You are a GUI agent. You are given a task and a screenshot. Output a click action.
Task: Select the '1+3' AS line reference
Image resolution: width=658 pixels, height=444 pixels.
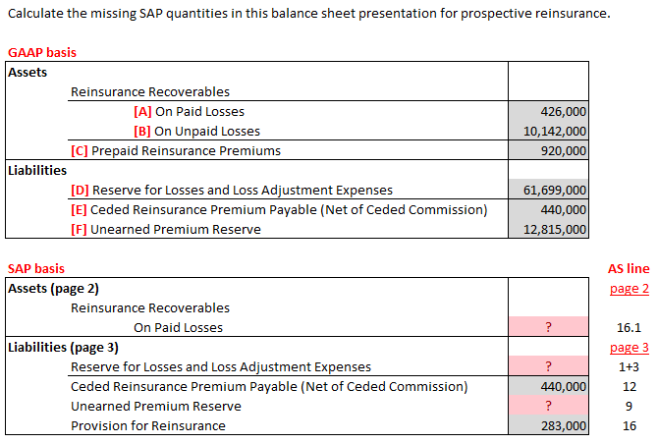tap(630, 366)
